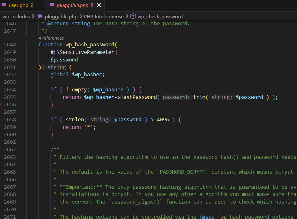Screen dimensions: 297x219
Task: Click the PHP elephant icon on user.php tab
Action: (x=5, y=5)
